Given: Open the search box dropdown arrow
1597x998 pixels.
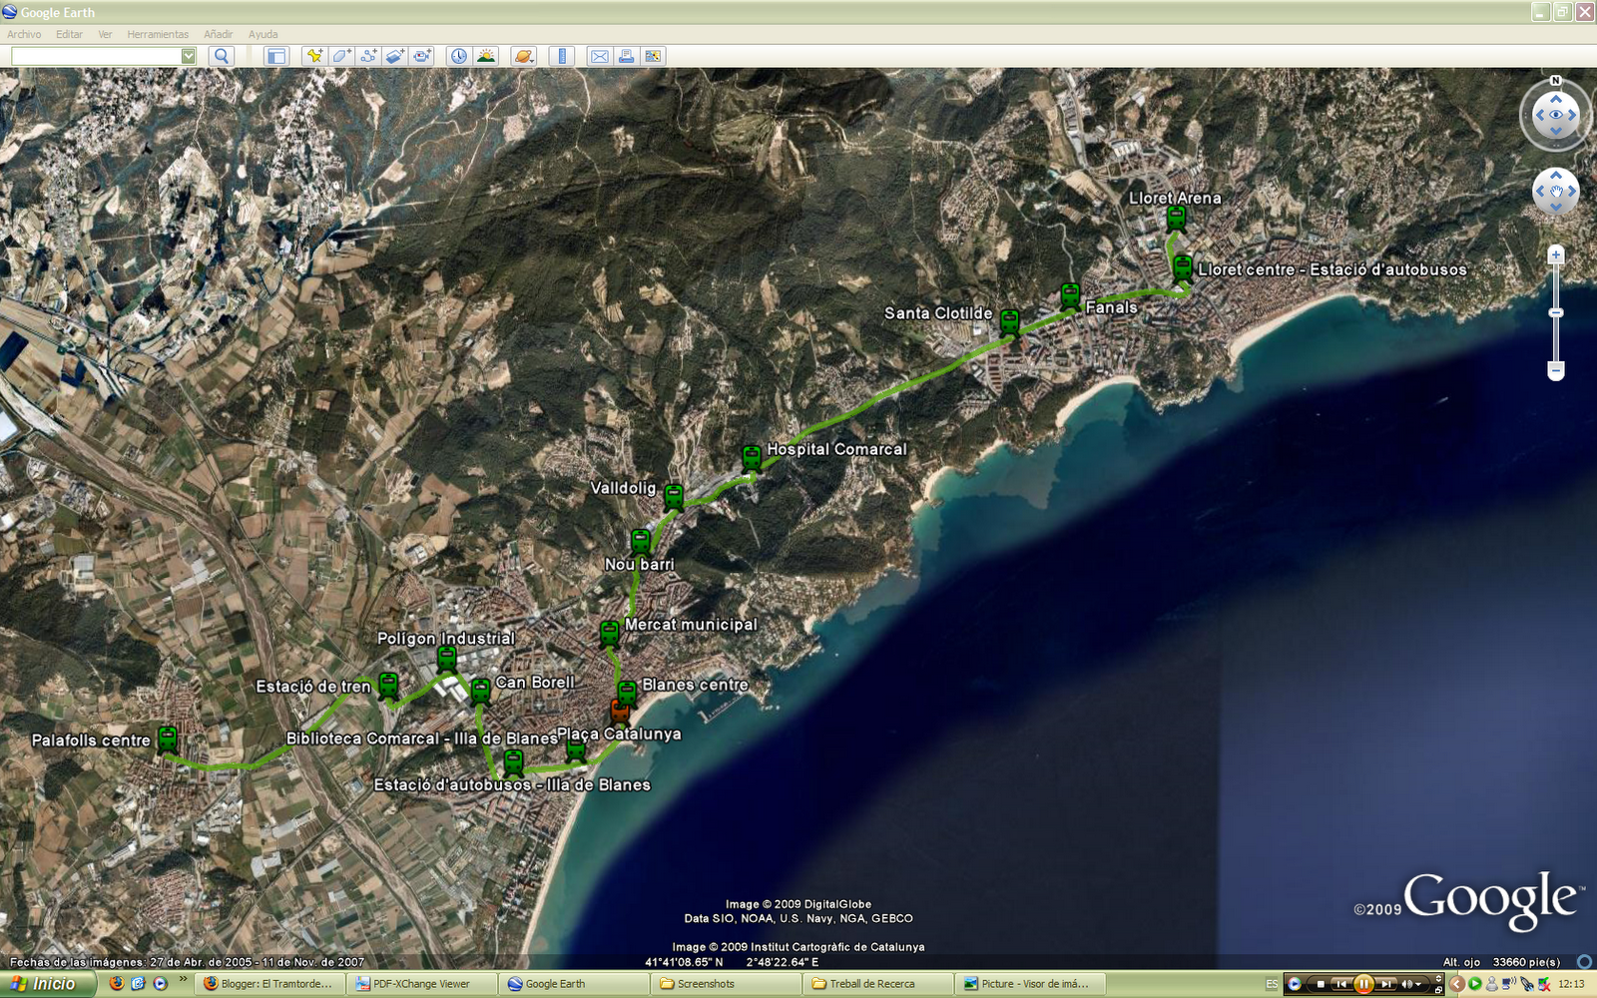Looking at the screenshot, I should (188, 56).
